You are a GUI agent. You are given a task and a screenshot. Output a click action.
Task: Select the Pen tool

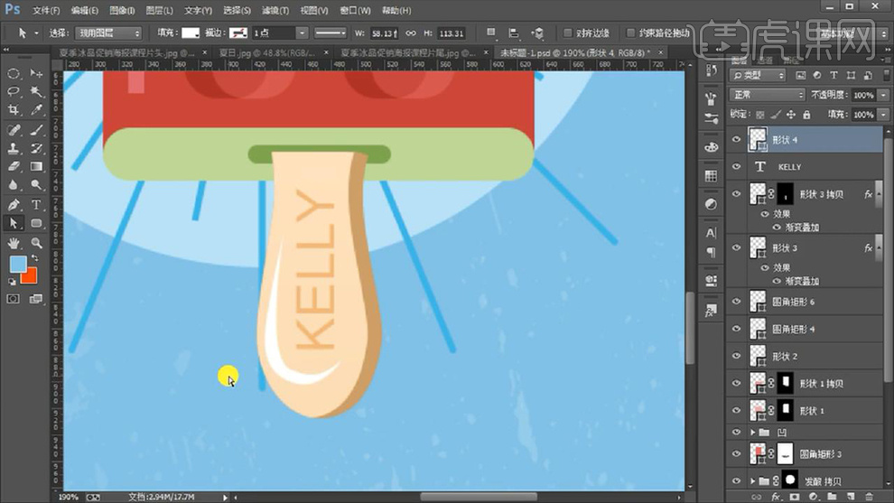click(14, 205)
